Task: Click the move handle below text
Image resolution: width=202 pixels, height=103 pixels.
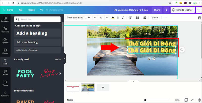Action: [x=154, y=59]
